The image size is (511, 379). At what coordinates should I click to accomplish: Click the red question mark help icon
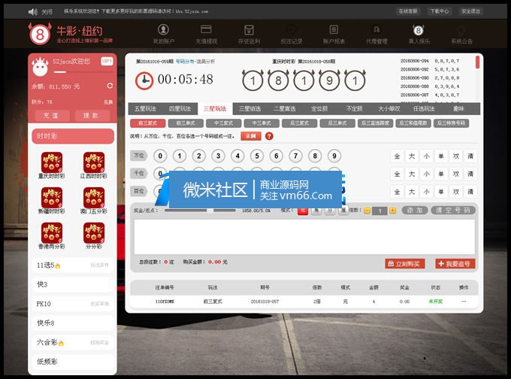pyautogui.click(x=269, y=136)
